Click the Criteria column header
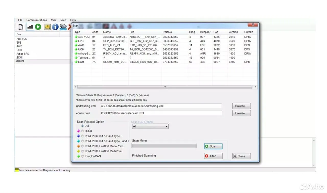This screenshot has height=193, width=327. click(x=249, y=32)
